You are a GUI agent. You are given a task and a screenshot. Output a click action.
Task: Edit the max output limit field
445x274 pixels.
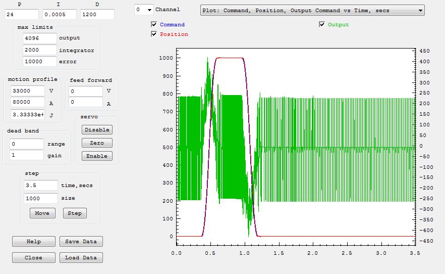click(x=40, y=38)
